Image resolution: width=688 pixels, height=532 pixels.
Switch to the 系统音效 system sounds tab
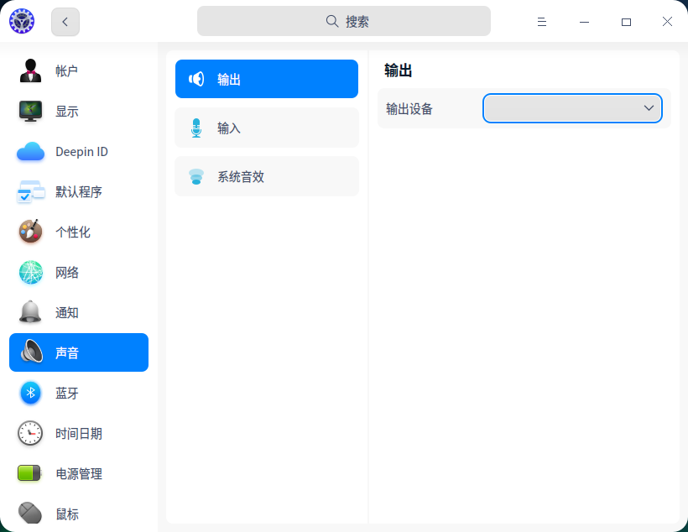(266, 176)
